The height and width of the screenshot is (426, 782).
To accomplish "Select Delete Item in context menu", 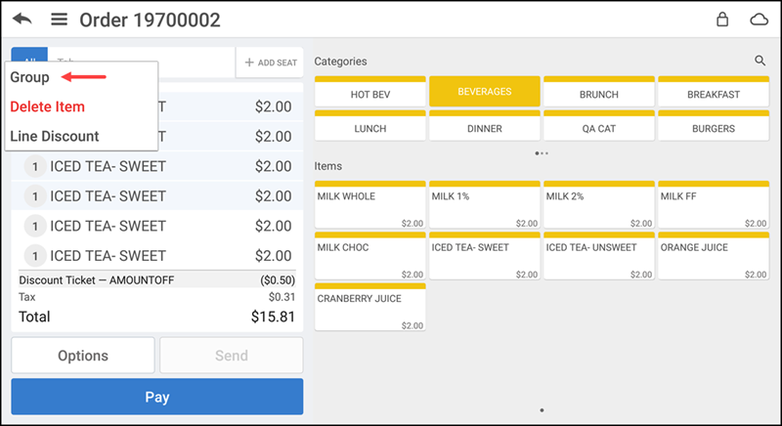I will tap(47, 106).
